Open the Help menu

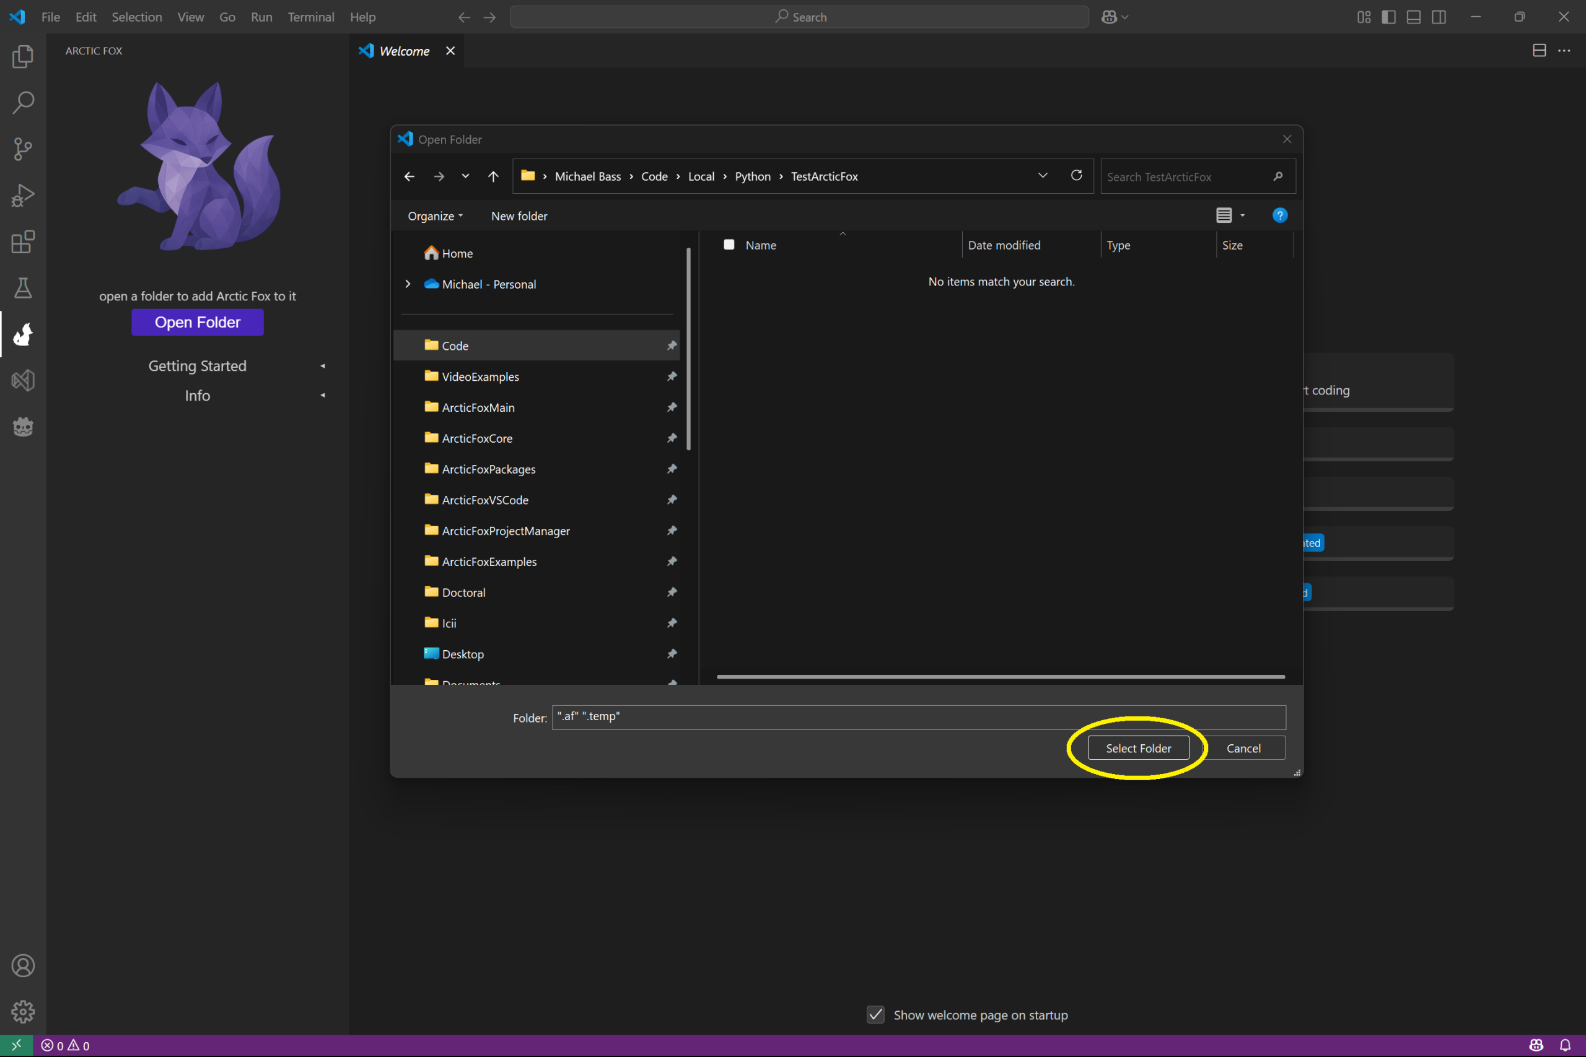[x=362, y=17]
